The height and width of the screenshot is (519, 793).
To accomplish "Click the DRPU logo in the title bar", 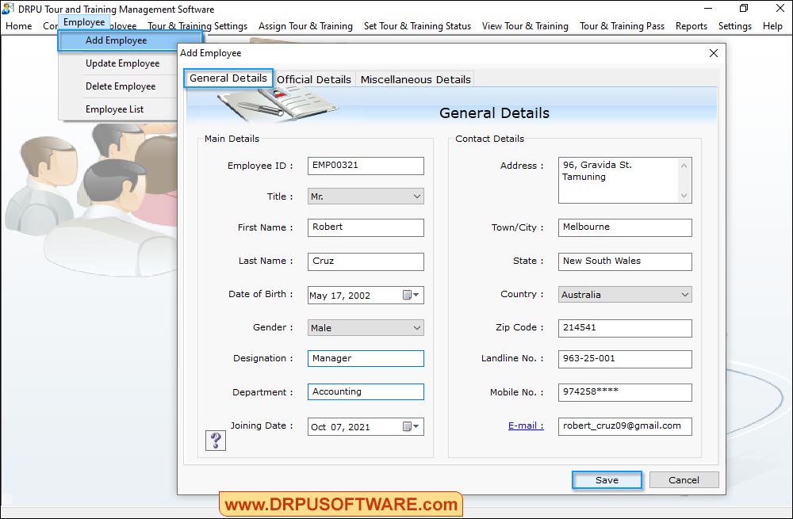I will 6,9.
